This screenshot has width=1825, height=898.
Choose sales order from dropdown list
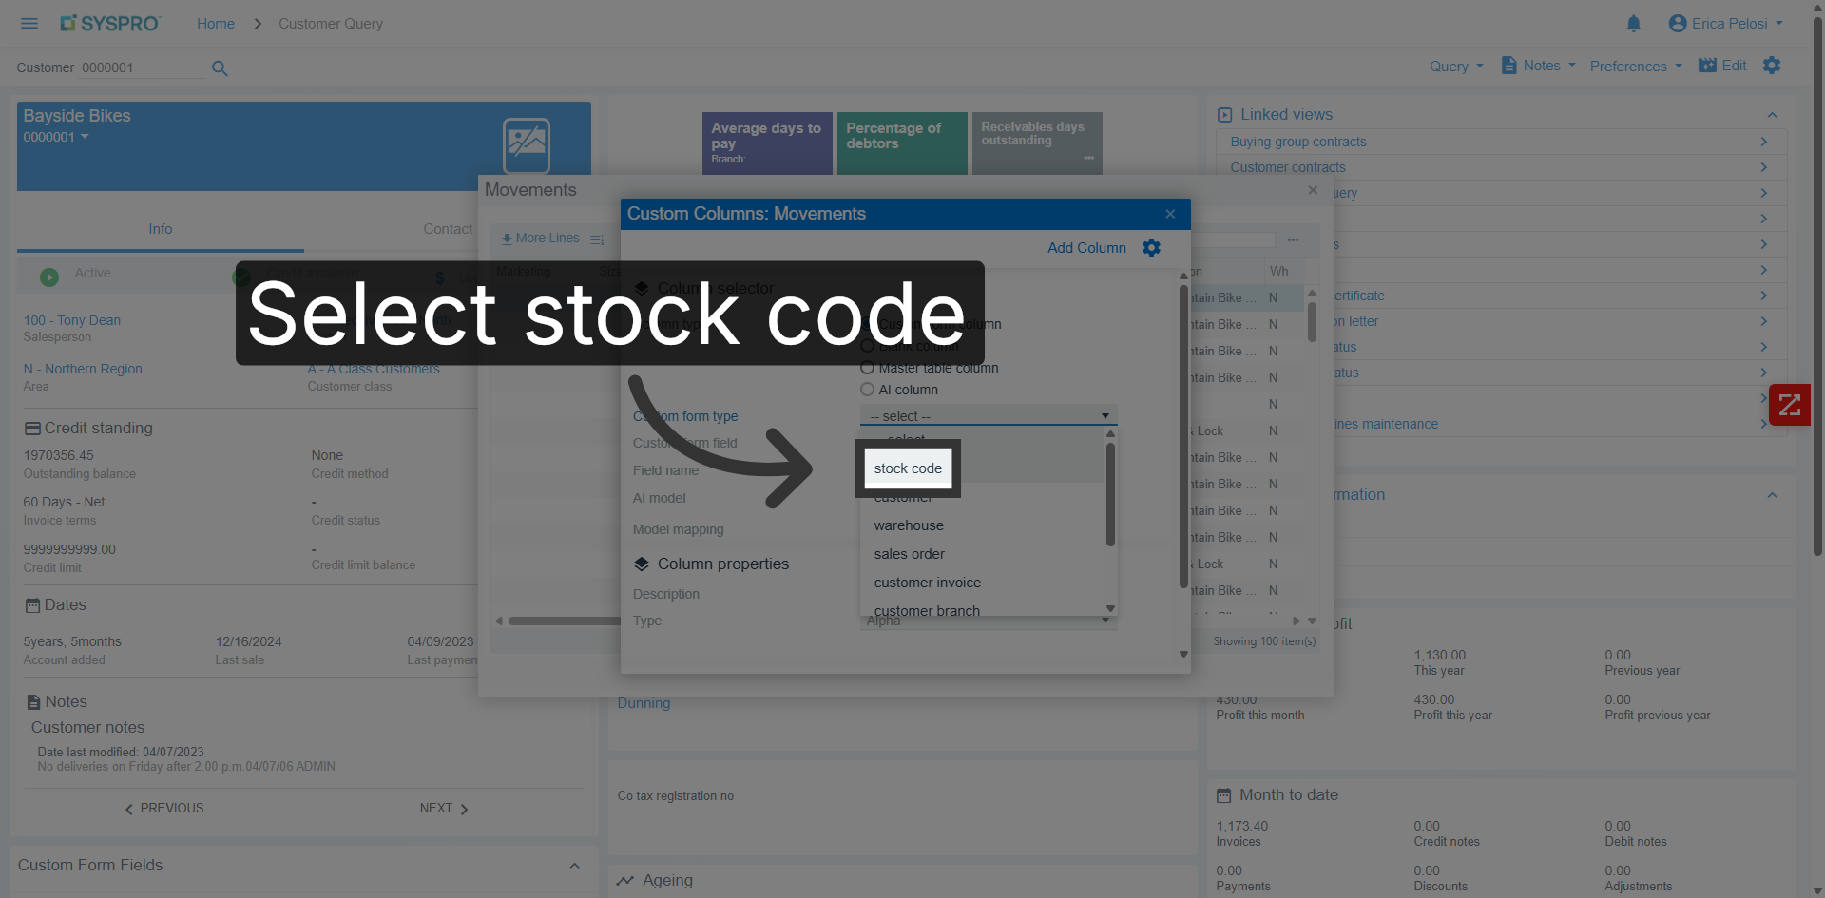pyautogui.click(x=909, y=554)
